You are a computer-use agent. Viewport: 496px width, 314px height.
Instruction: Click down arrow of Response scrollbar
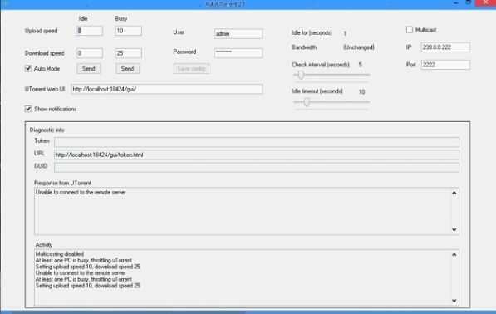pos(454,229)
